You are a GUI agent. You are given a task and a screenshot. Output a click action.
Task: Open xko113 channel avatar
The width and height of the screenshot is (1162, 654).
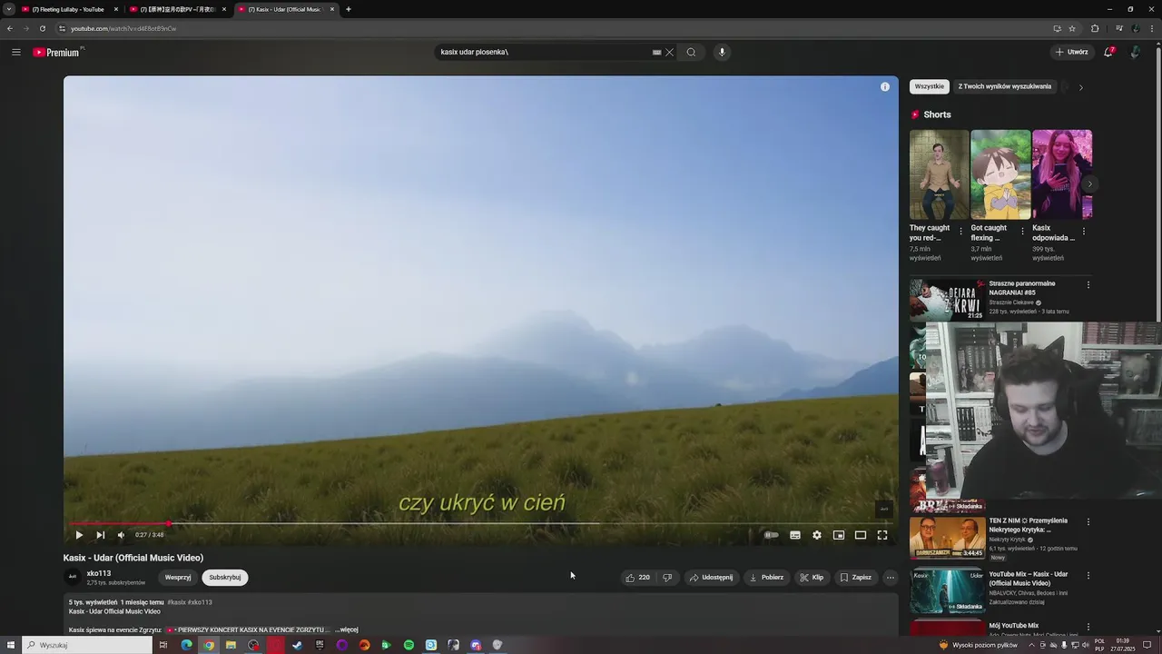(73, 577)
